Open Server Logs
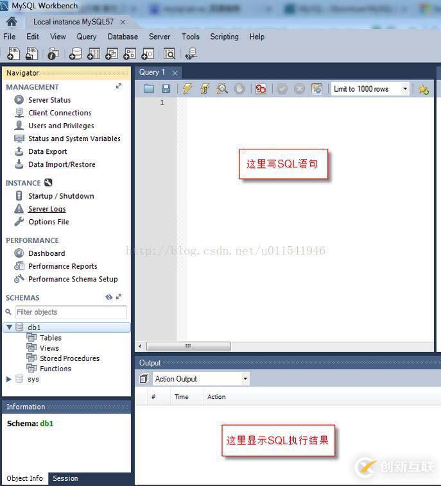 coord(47,209)
